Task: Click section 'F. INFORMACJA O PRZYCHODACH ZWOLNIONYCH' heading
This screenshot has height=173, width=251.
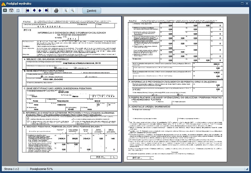Action: 173,82
